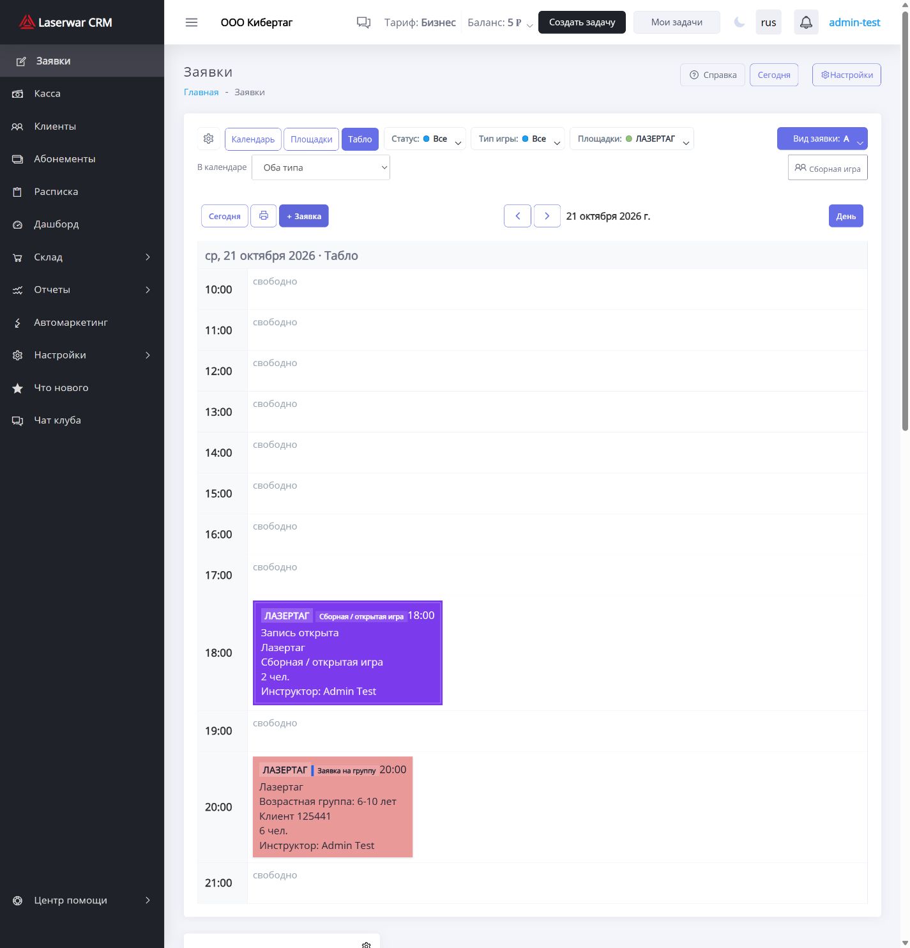Click the + Заявка button
Image resolution: width=910 pixels, height=948 pixels.
[303, 216]
